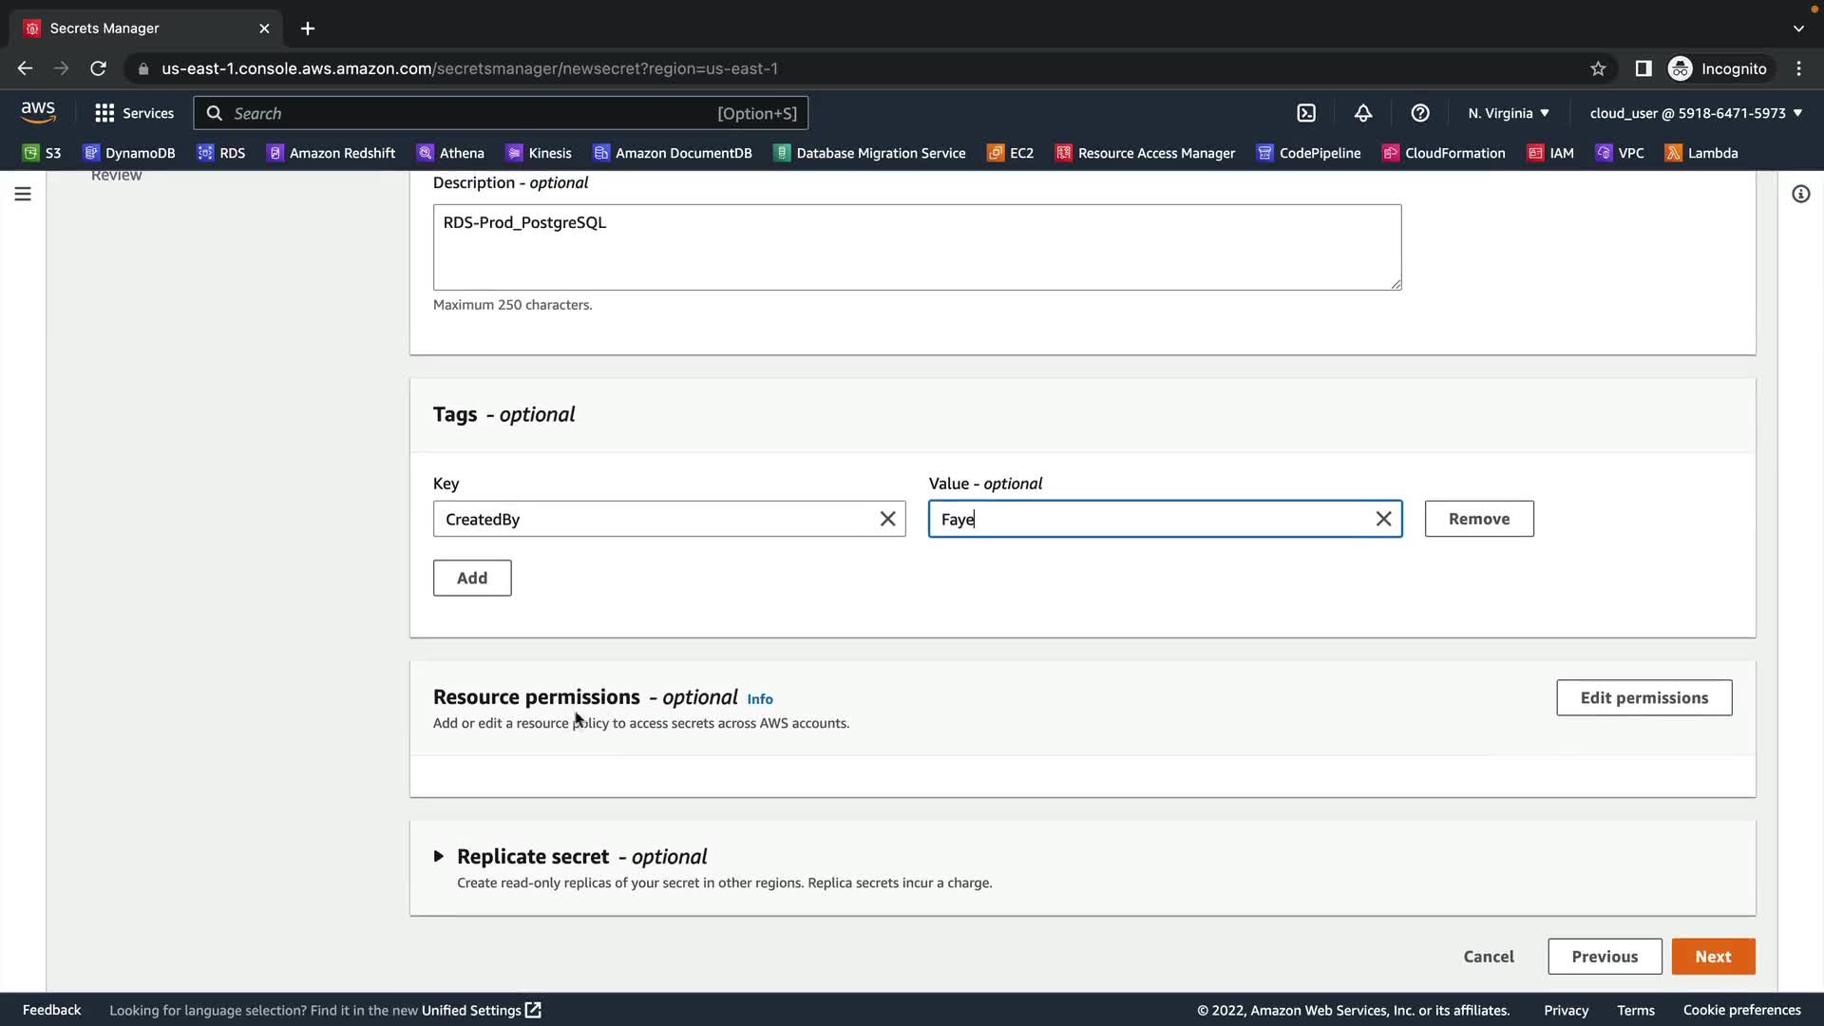
Task: Open the IAM bookmark shortcut
Action: click(1550, 153)
